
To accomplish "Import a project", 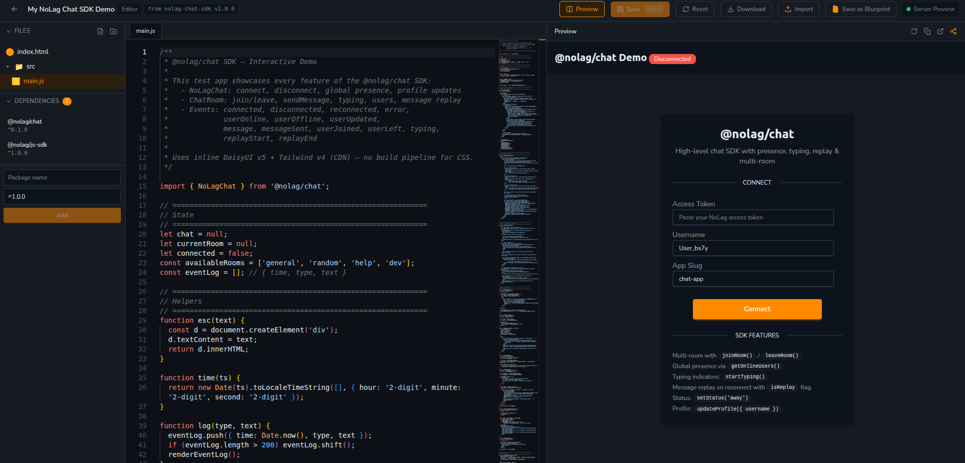I will coord(799,9).
